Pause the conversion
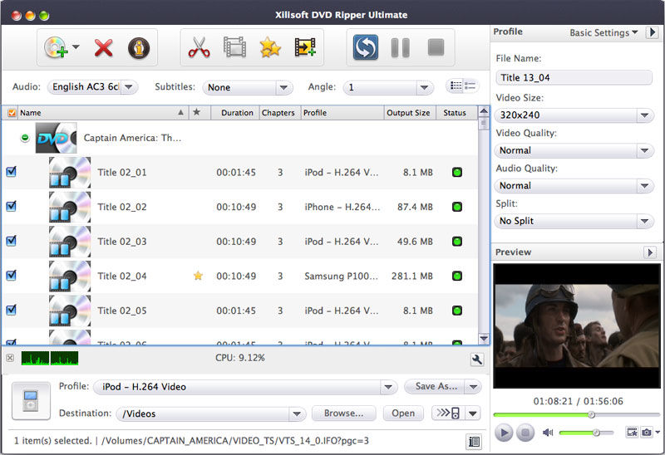 click(400, 47)
